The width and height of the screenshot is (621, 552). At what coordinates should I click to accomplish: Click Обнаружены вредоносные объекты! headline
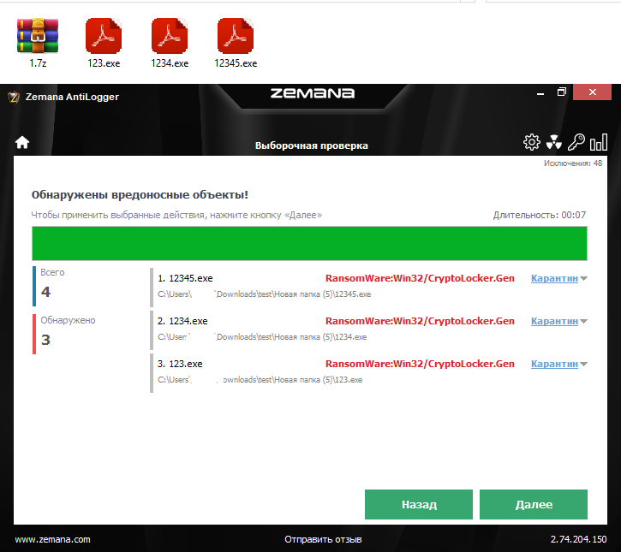tap(140, 194)
